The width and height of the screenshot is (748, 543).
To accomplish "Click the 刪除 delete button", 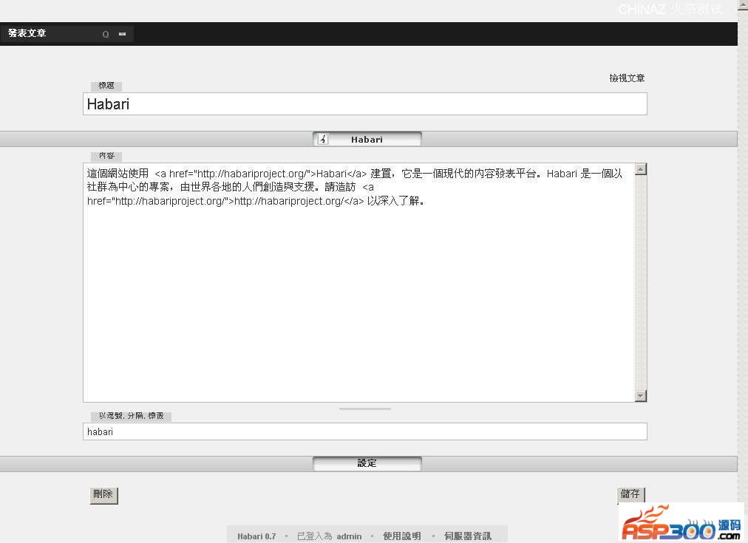I will pos(103,494).
